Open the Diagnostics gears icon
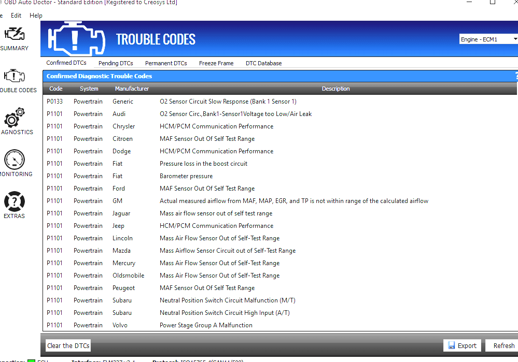Image resolution: width=518 pixels, height=362 pixels. click(14, 118)
